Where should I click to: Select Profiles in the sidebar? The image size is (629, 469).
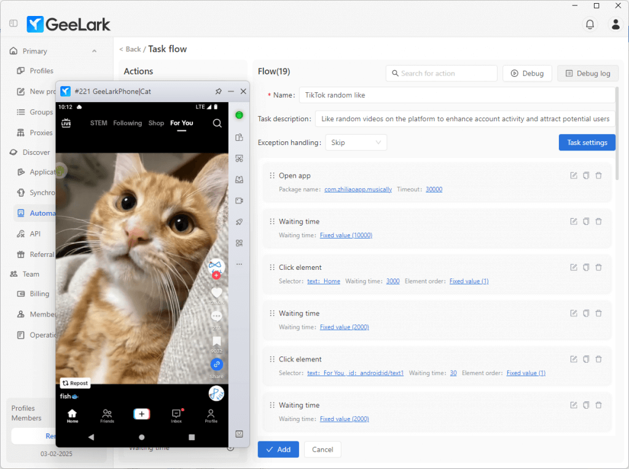click(x=41, y=71)
